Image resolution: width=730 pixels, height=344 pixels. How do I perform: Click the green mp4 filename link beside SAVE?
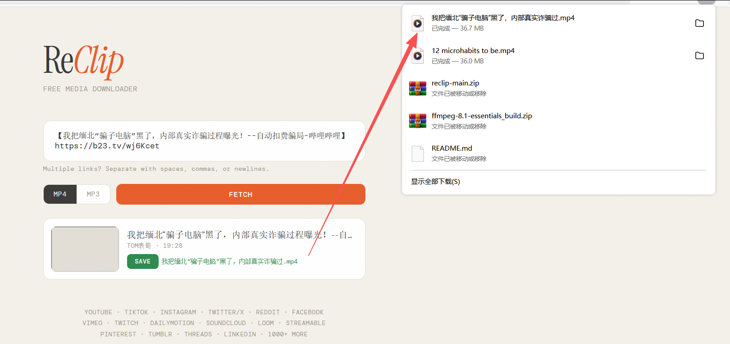(x=229, y=261)
